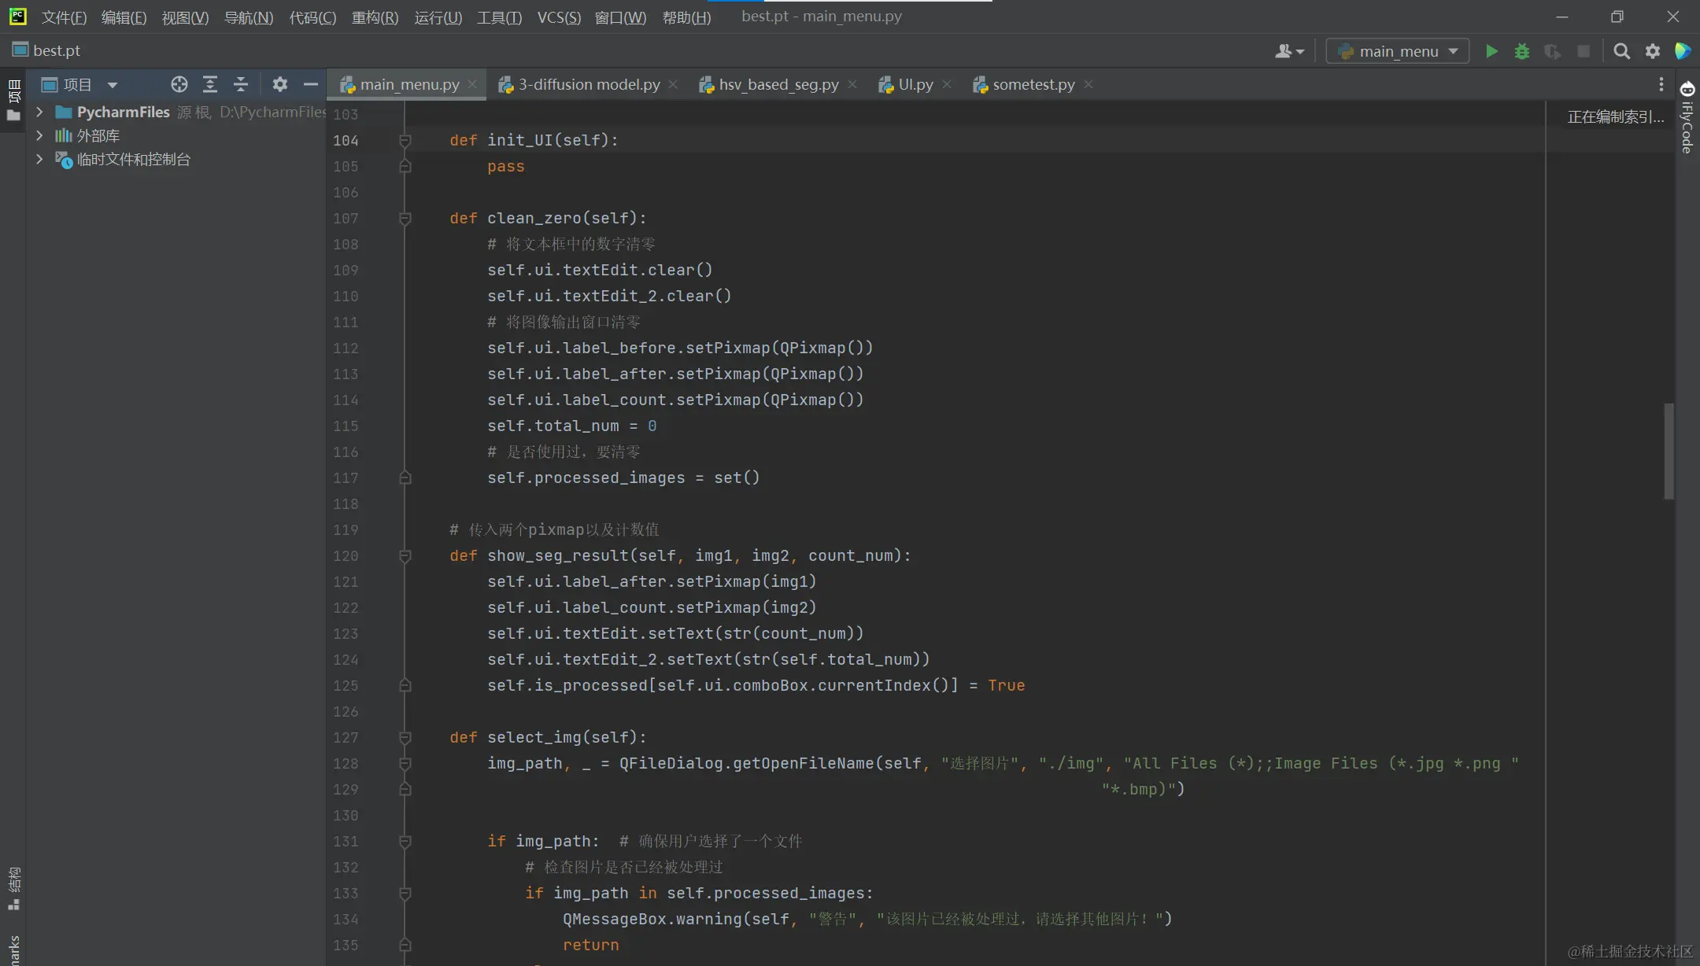
Task: Open the 帮助(H) menu
Action: [686, 17]
